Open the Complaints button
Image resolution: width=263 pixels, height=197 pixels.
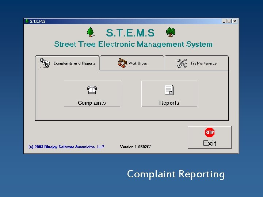pos(92,94)
